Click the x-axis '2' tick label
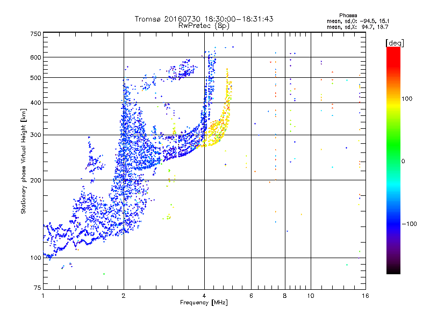The width and height of the screenshot is (430, 322). pos(124,296)
